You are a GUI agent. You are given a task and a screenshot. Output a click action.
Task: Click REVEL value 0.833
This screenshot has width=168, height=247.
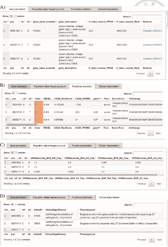(46, 112)
